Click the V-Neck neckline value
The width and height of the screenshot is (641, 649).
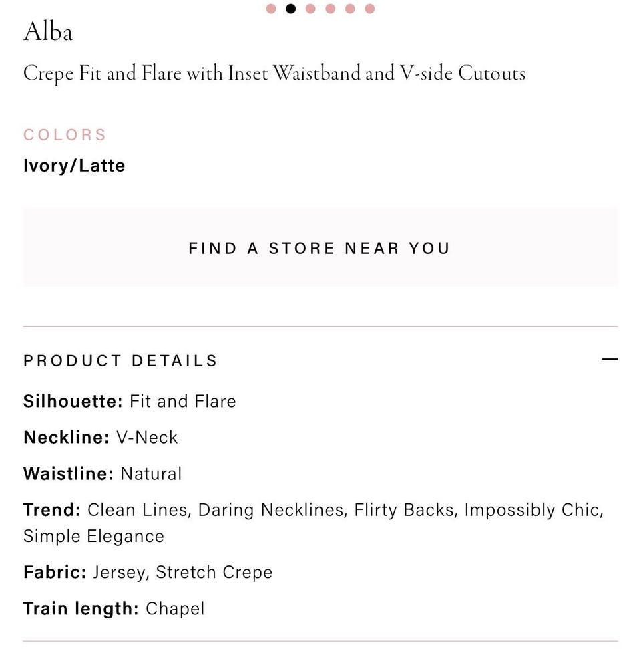pos(147,438)
